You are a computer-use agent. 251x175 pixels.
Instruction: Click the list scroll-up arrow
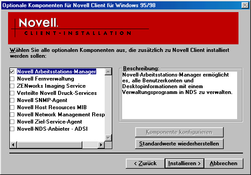click(x=108, y=72)
